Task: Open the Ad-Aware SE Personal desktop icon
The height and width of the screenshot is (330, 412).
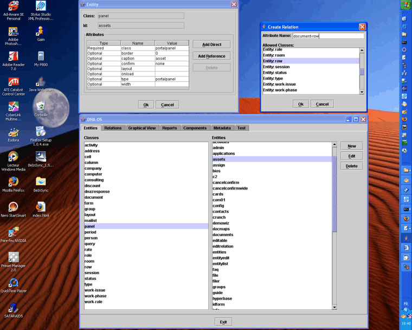Action: click(x=14, y=10)
